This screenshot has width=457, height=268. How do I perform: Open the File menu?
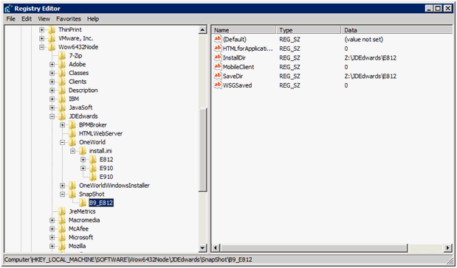(11, 19)
